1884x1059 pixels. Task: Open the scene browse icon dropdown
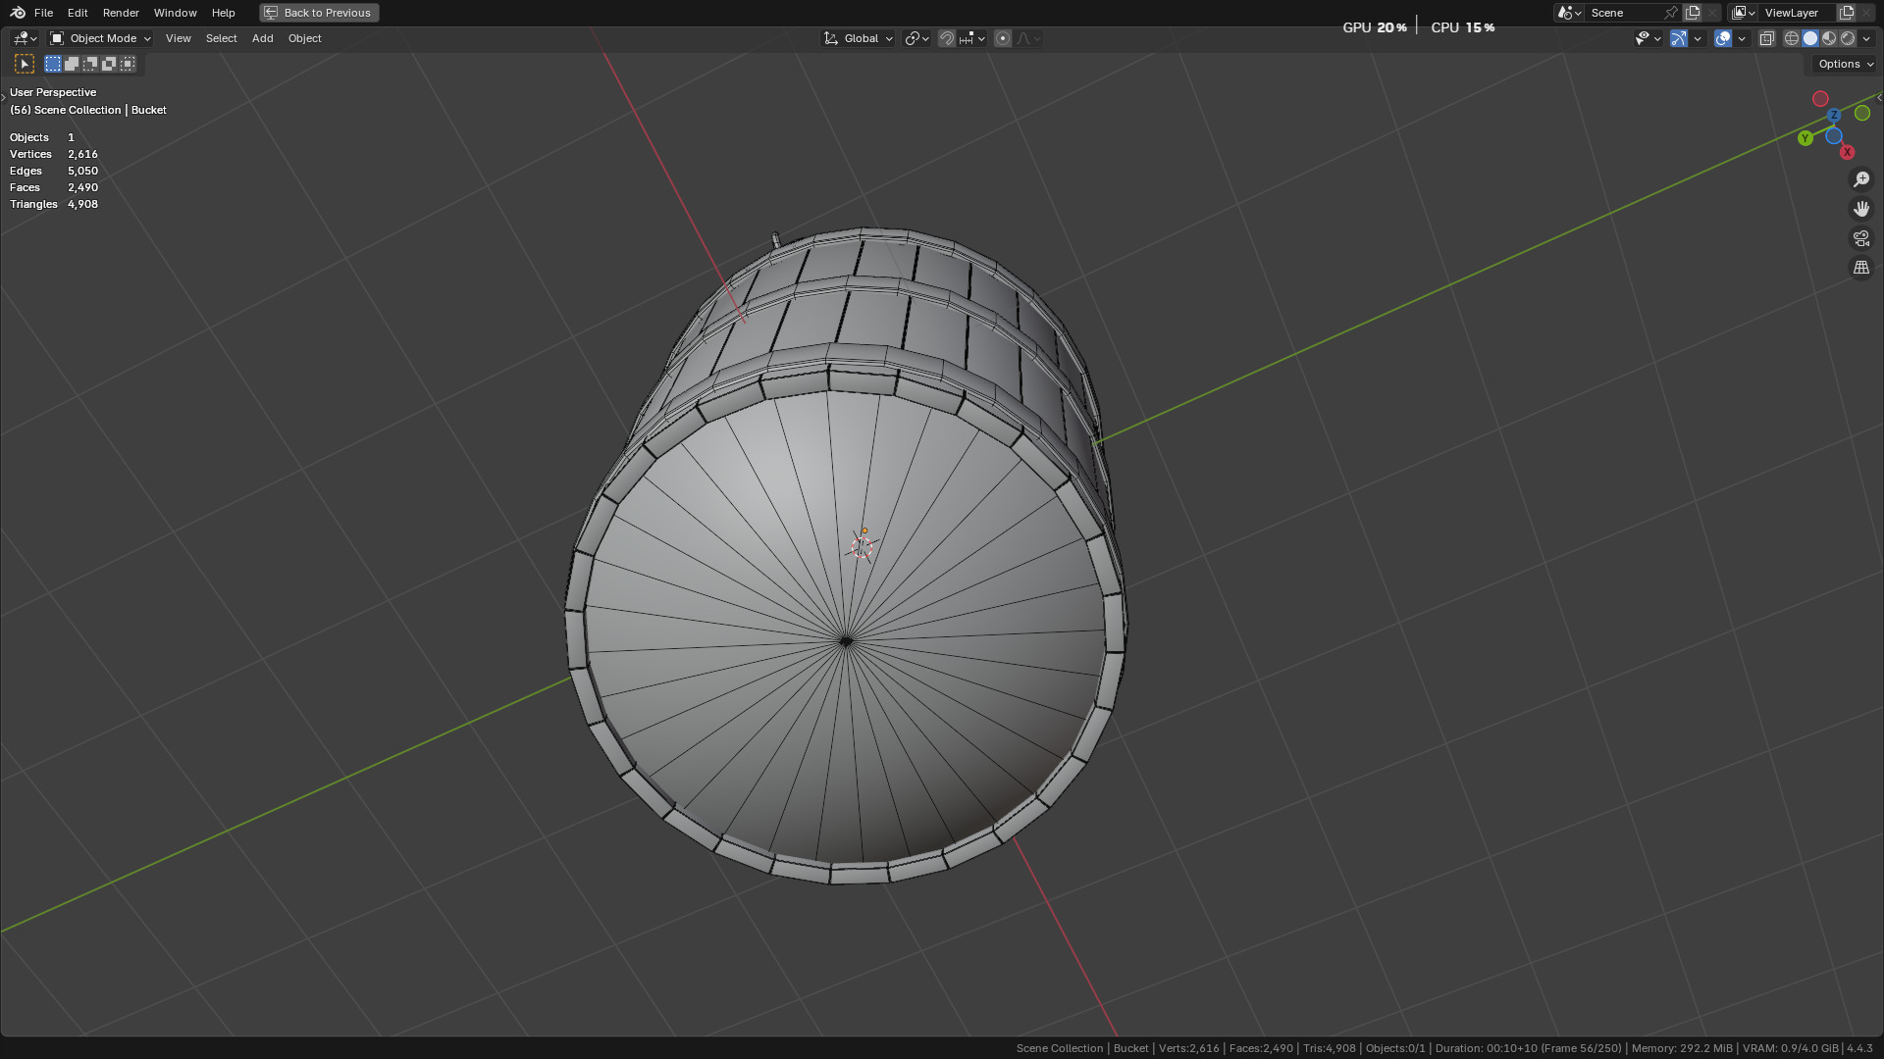point(1569,13)
